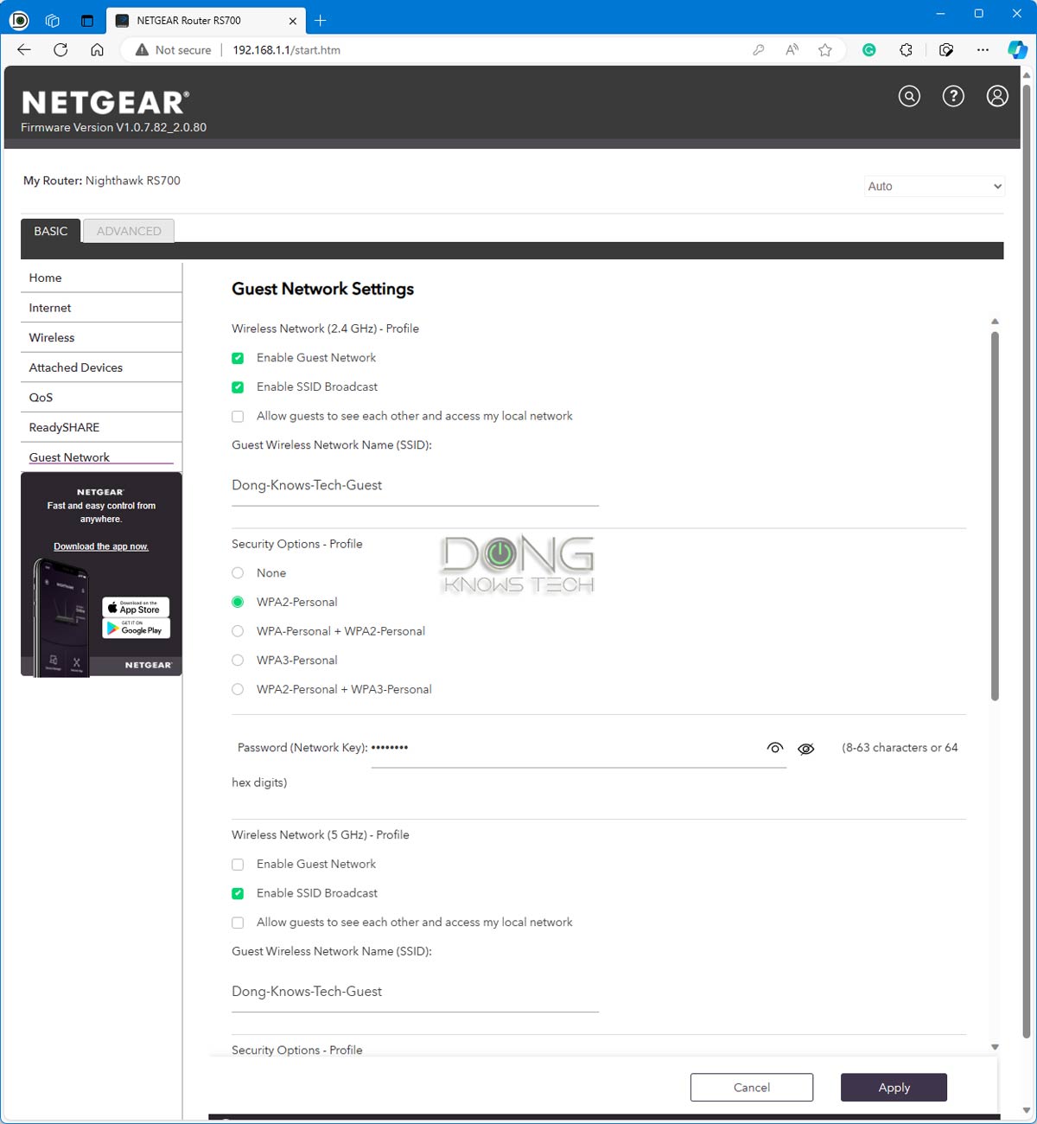
Task: Open the Wireless menu item
Action: (101, 337)
